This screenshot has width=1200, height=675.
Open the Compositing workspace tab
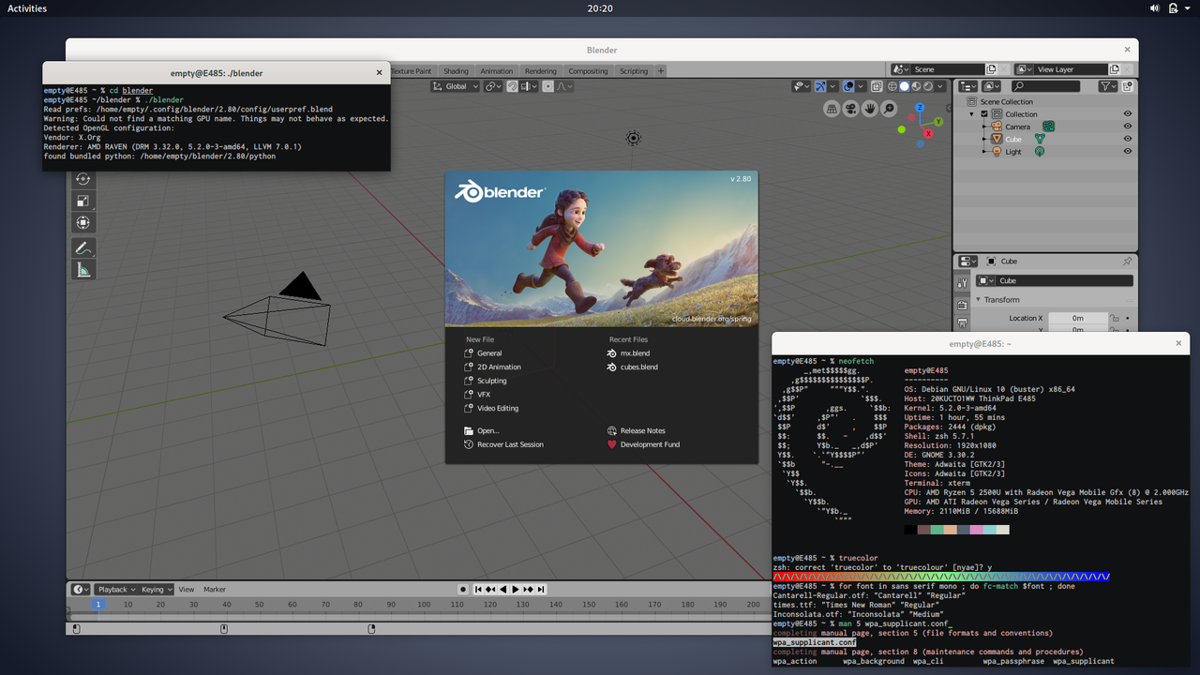588,71
